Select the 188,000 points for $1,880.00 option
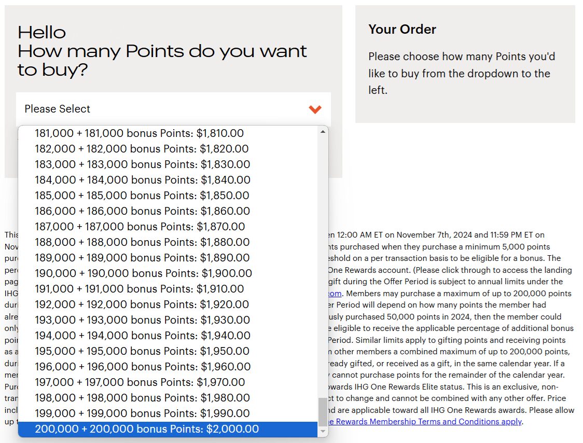 (168, 242)
